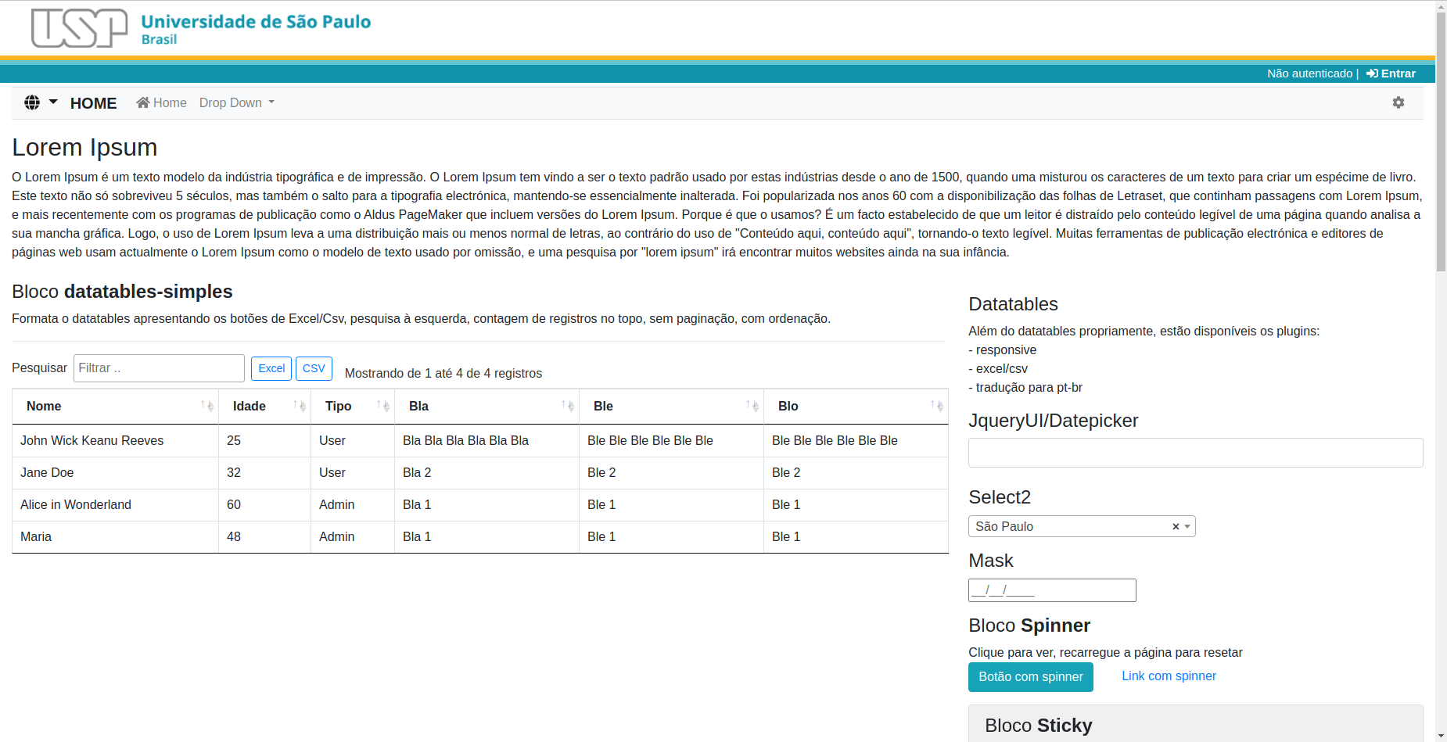Clear the São Paulo selection
1447x742 pixels.
(x=1176, y=527)
